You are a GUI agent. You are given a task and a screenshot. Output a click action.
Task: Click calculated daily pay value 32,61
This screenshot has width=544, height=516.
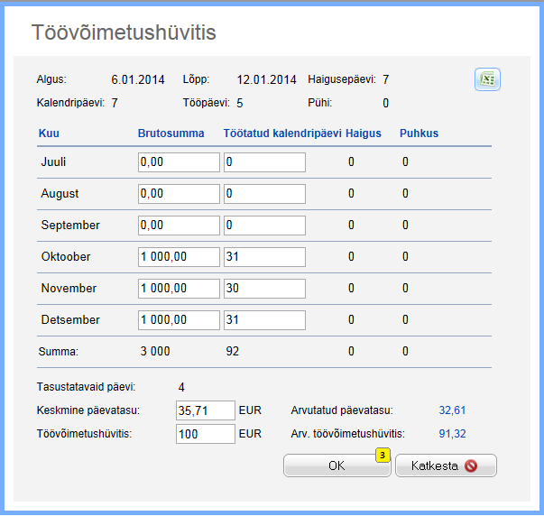point(451,410)
